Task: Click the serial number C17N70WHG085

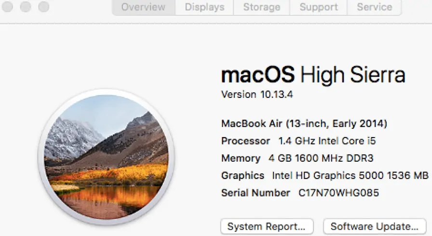Action: 338,193
